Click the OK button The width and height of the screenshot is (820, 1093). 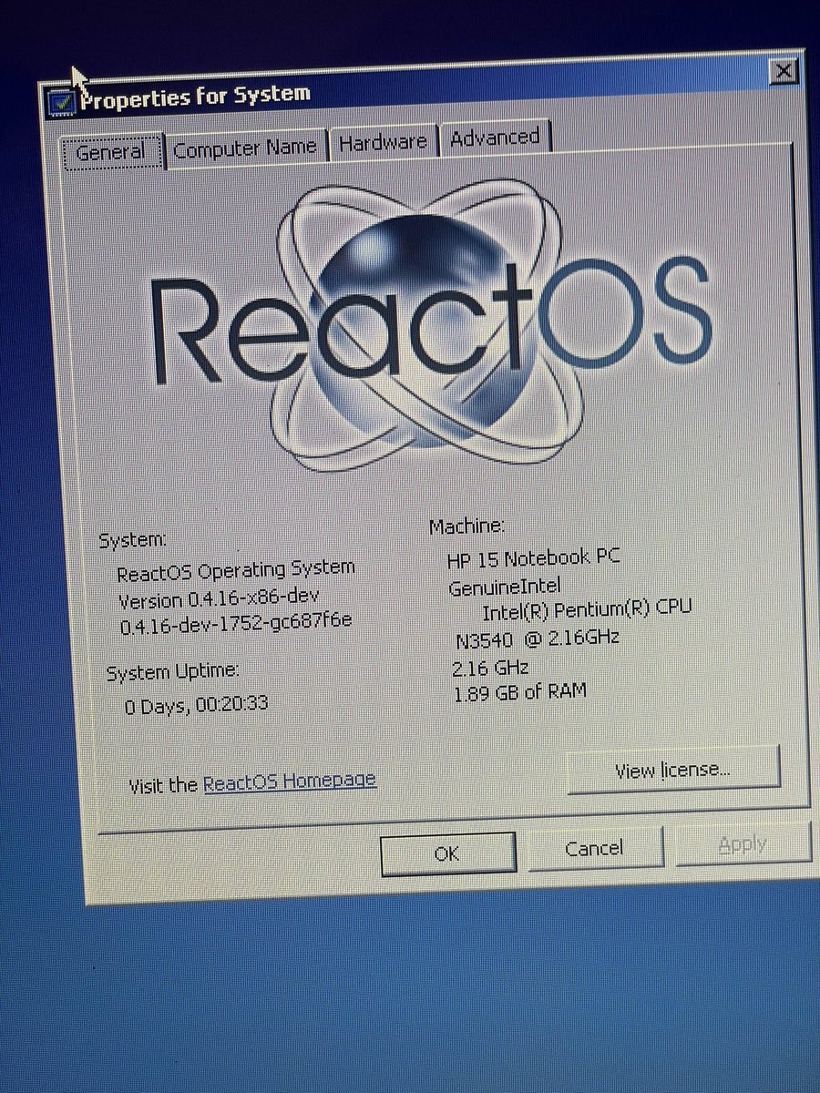click(446, 853)
